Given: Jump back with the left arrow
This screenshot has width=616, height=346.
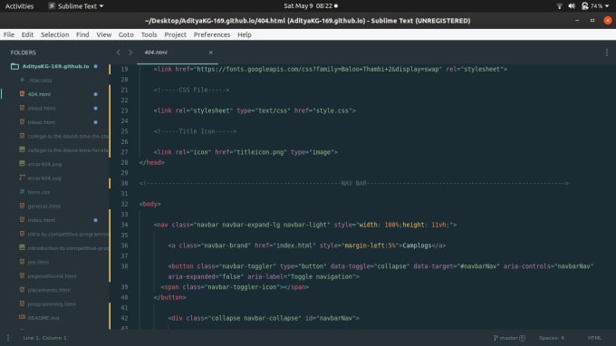Looking at the screenshot, I should point(119,53).
